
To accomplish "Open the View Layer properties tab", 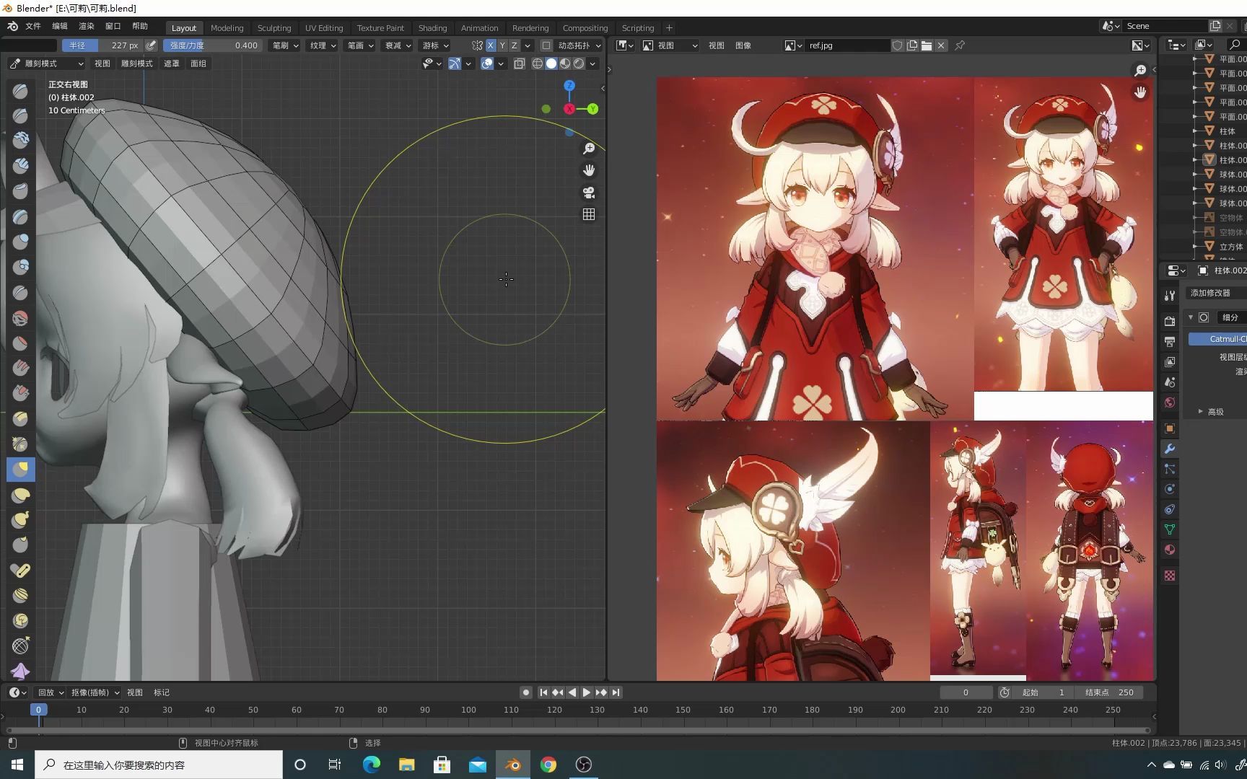I will point(1170,361).
